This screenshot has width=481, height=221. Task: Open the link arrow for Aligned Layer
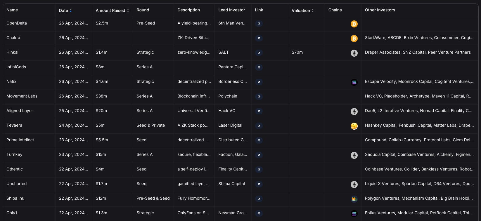pyautogui.click(x=259, y=111)
